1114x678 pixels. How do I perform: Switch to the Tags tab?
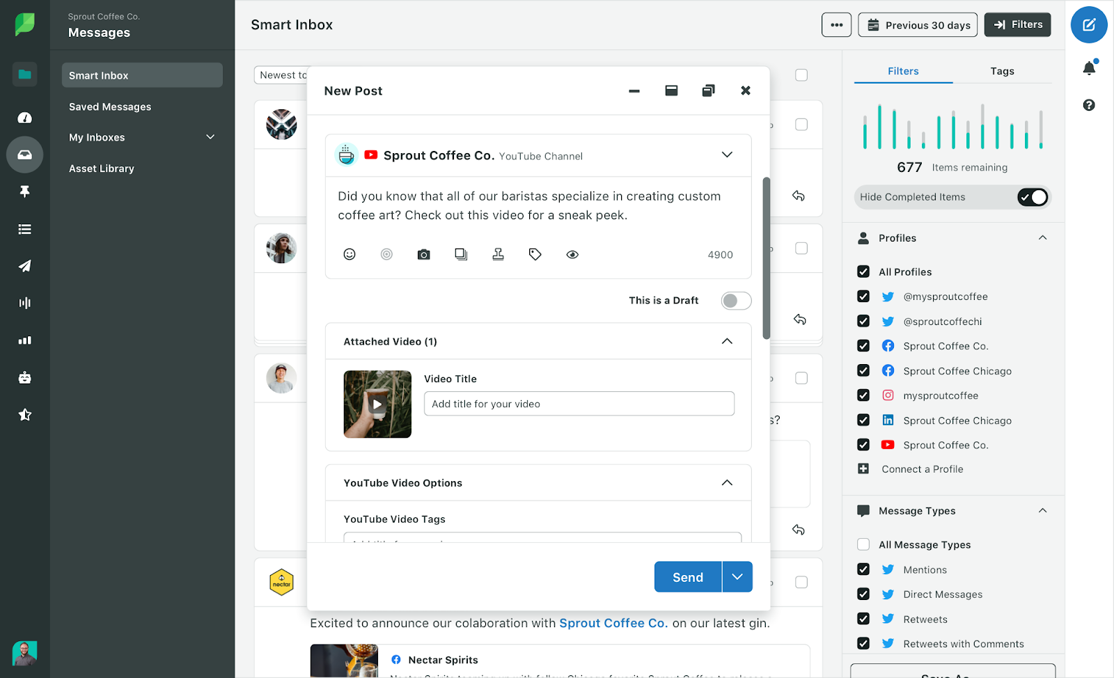click(x=1002, y=71)
